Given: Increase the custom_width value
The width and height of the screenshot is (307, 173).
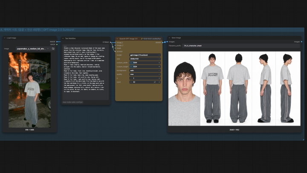Looking at the screenshot, I should tap(159, 63).
